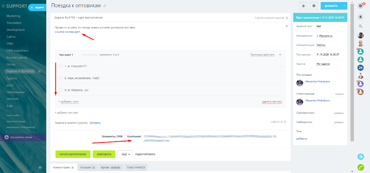370x173 pixels.
Task: Click the help question mark icon
Action: coord(360,6)
